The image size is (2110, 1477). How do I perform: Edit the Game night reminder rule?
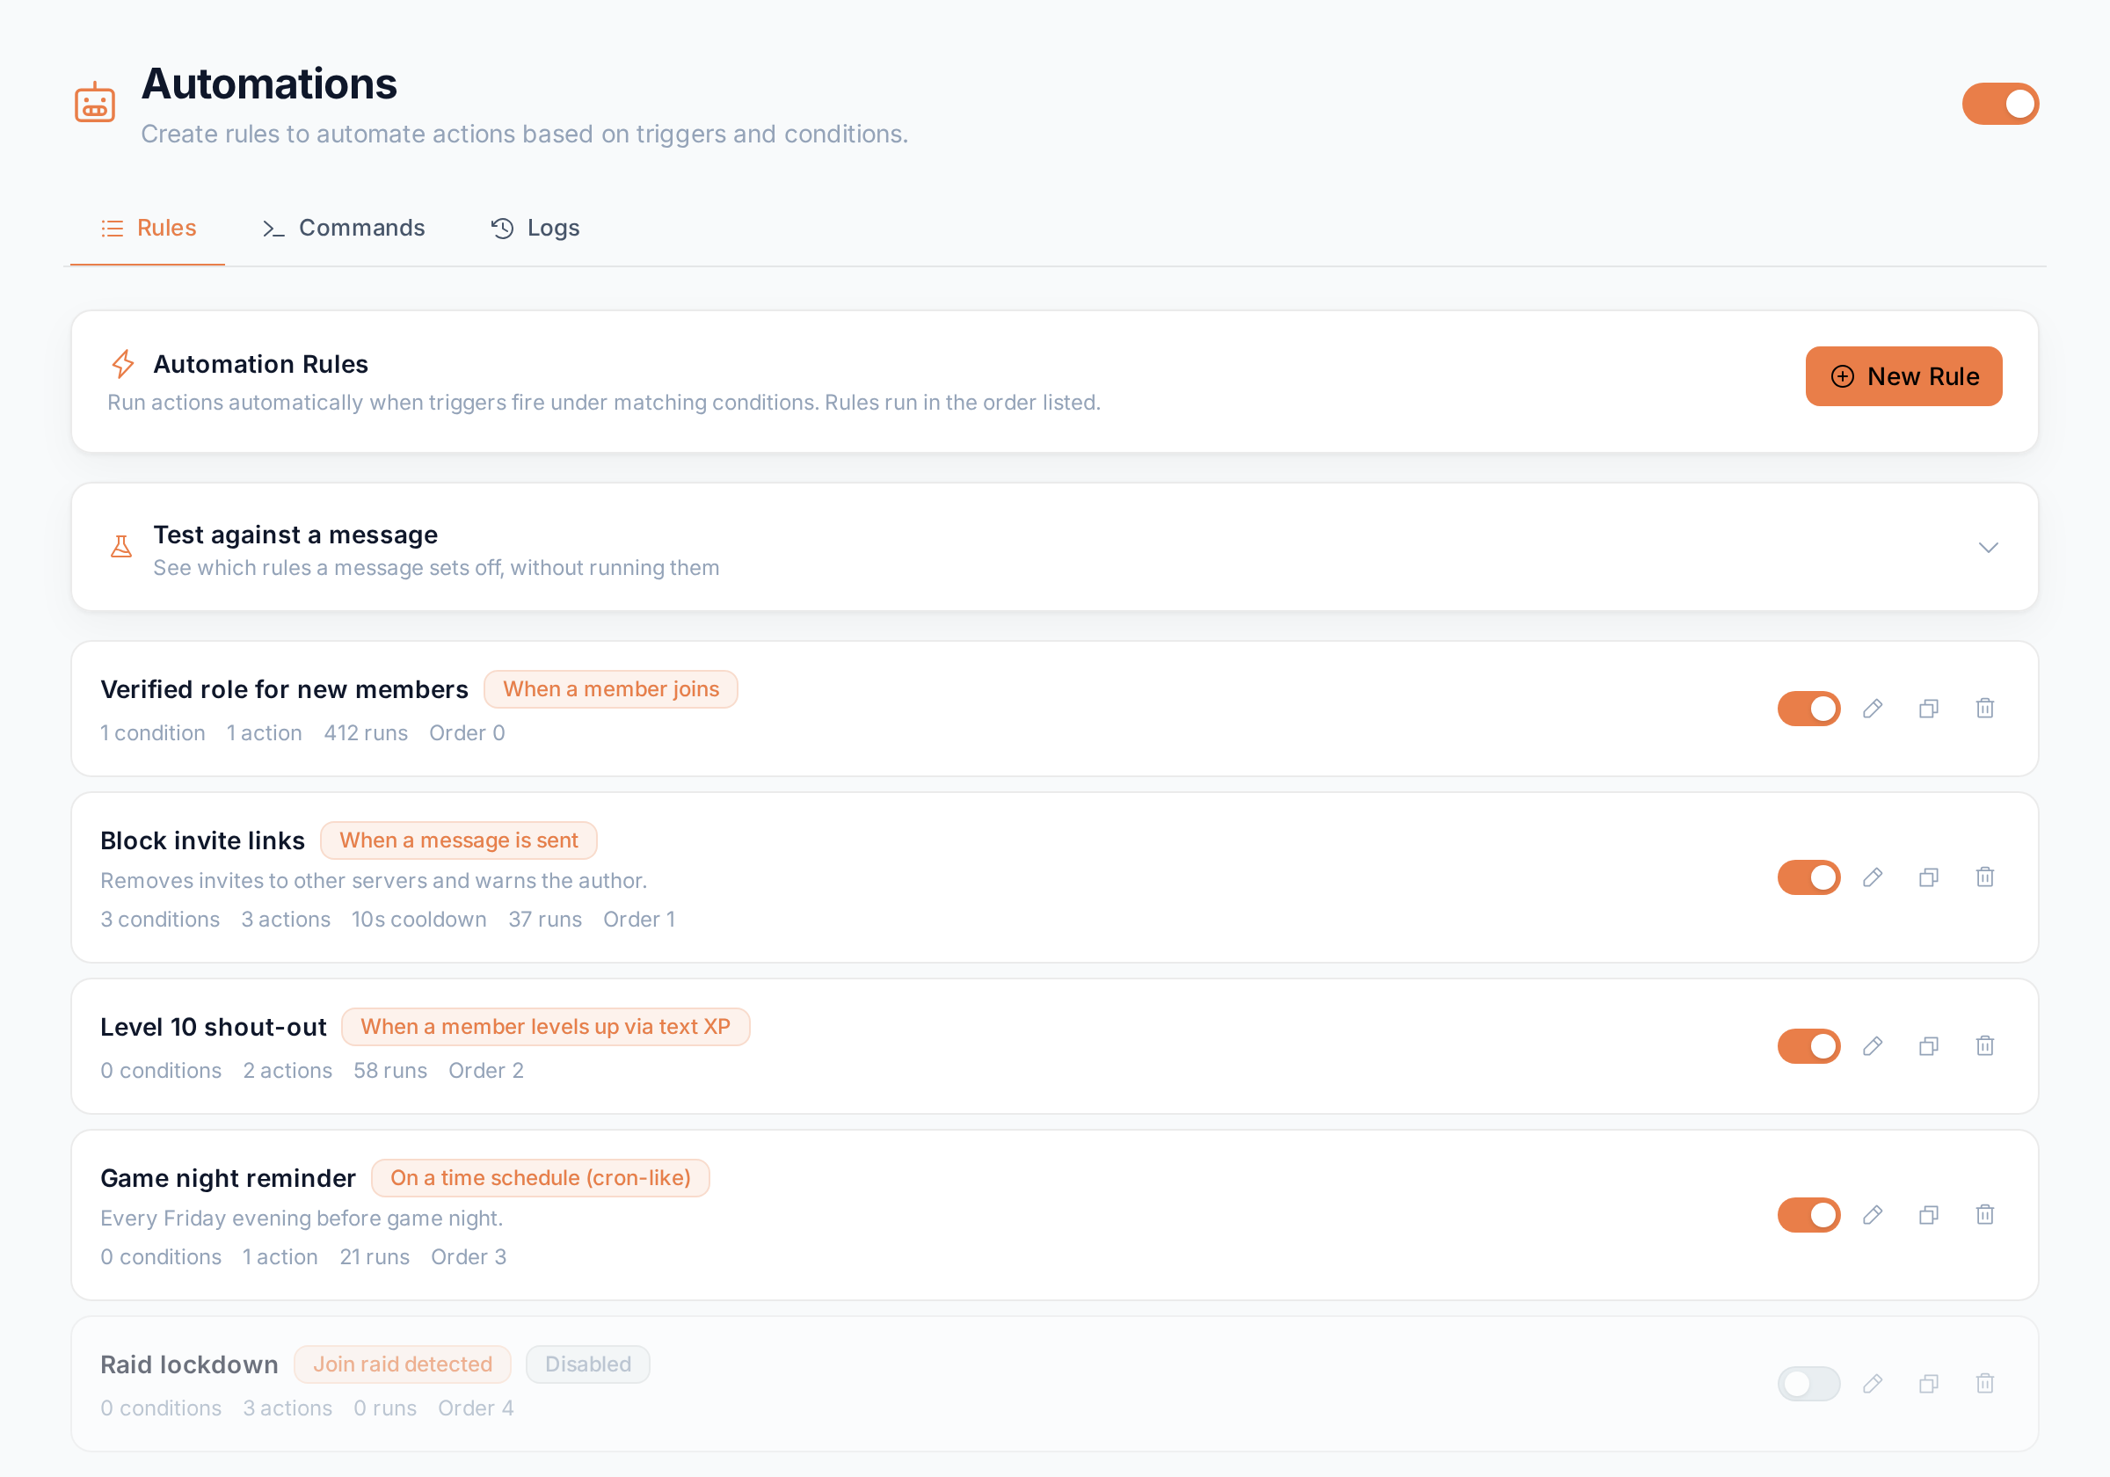1872,1215
